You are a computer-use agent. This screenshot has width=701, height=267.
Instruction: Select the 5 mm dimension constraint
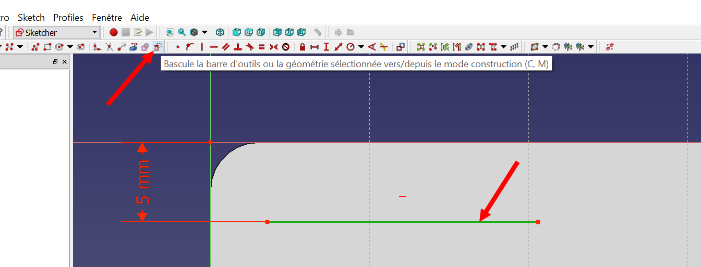tap(143, 182)
